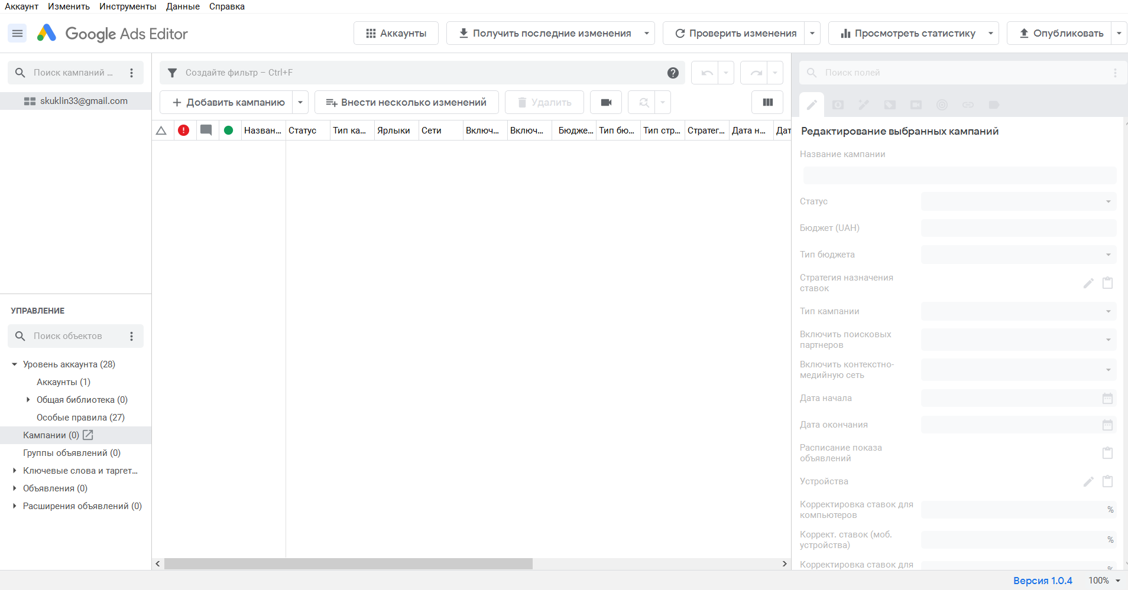Open zoom level 100% dropdown
The height and width of the screenshot is (590, 1128).
pos(1104,581)
